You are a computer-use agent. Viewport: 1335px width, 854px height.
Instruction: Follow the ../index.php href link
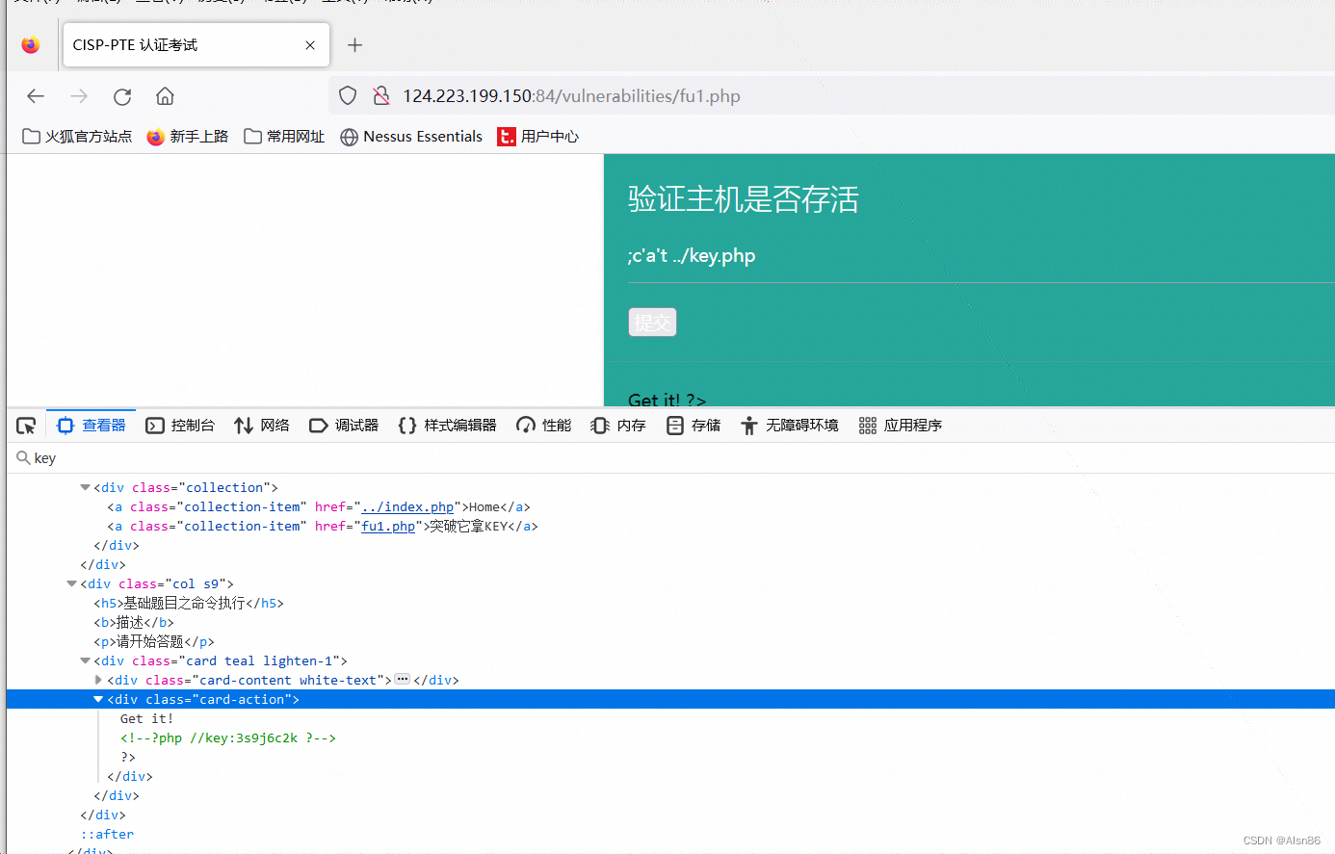[x=407, y=507]
